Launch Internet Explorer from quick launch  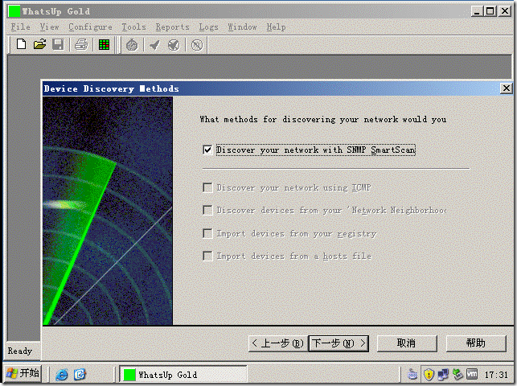point(62,374)
